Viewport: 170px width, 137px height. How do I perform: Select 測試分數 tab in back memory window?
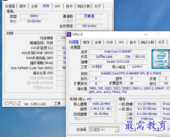point(84,6)
